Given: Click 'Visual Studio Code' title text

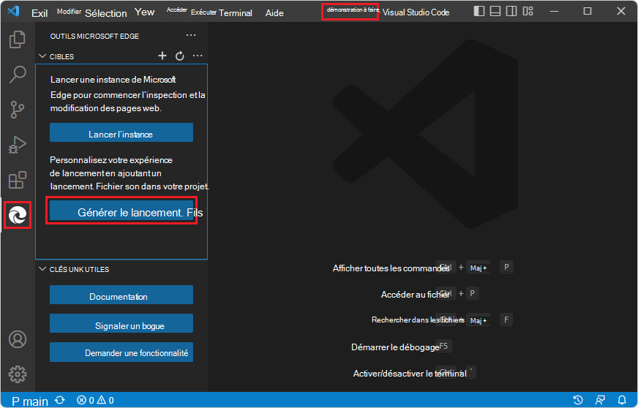Looking at the screenshot, I should click(416, 12).
